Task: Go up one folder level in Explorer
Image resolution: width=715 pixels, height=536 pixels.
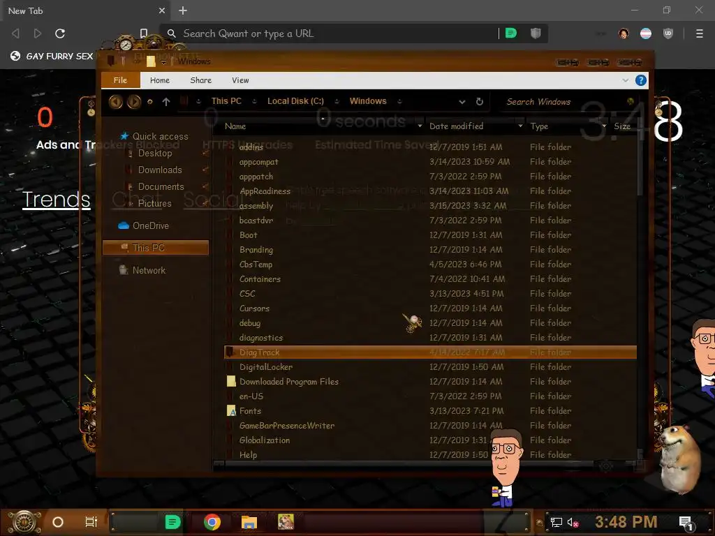Action: coord(166,102)
